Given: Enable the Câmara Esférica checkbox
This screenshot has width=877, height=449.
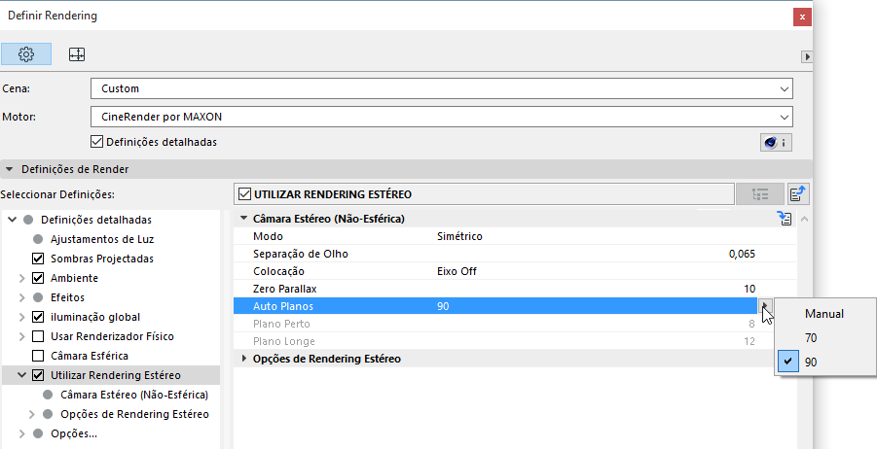Looking at the screenshot, I should 38,356.
